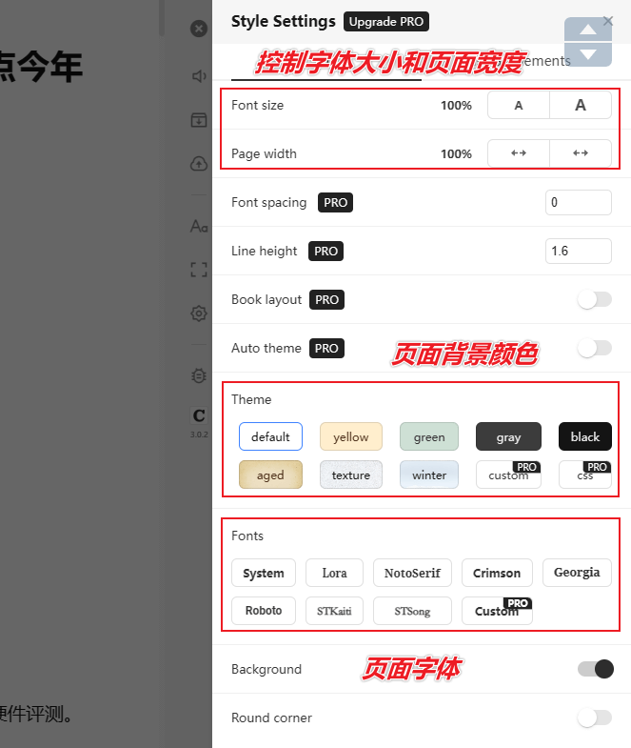
Task: Select the Crimson font
Action: point(497,573)
